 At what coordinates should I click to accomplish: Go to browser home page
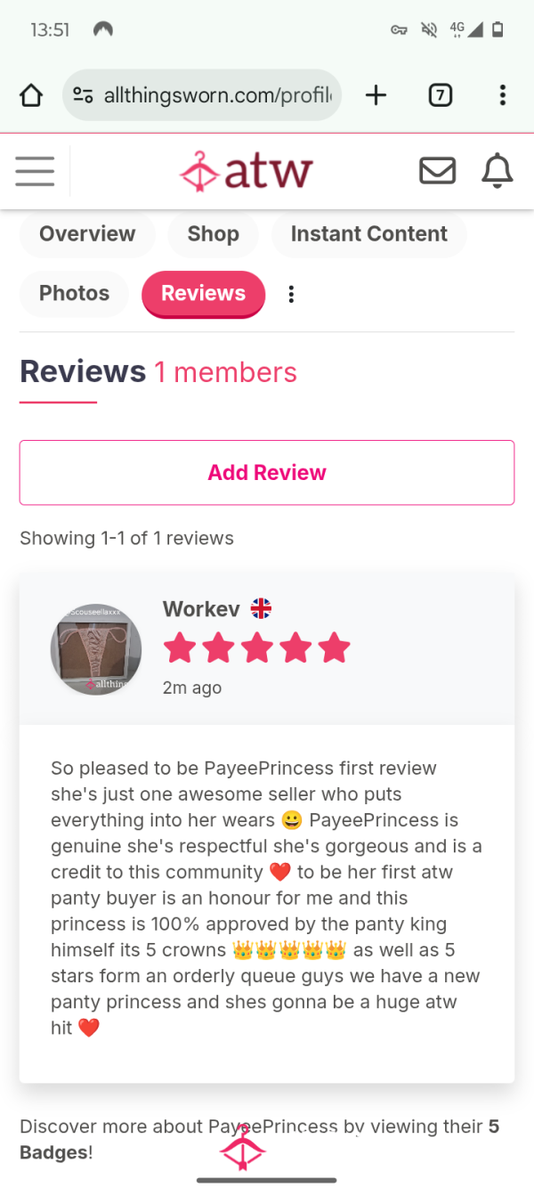(x=31, y=95)
